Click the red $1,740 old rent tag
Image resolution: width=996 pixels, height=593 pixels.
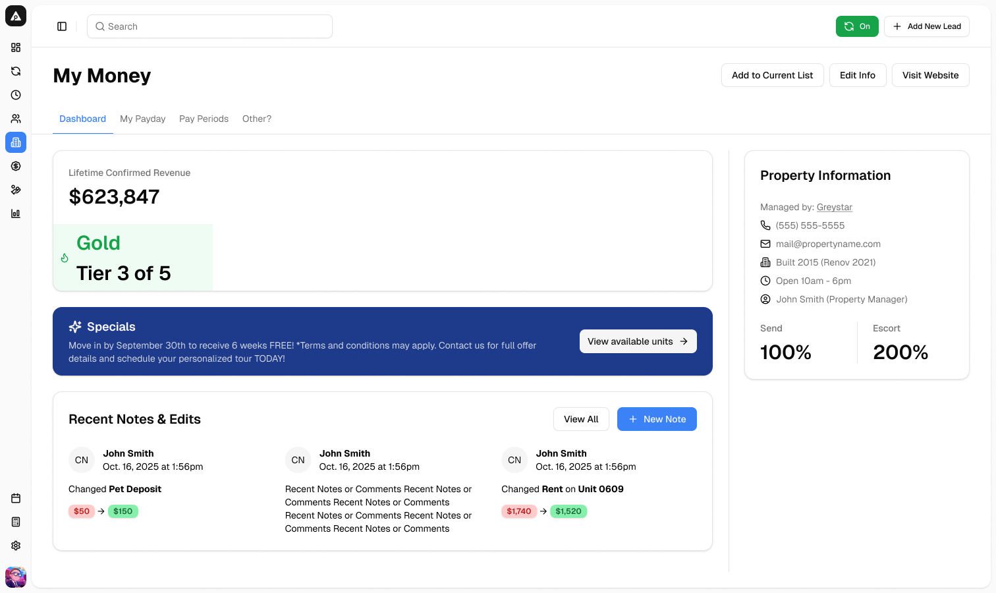tap(519, 511)
